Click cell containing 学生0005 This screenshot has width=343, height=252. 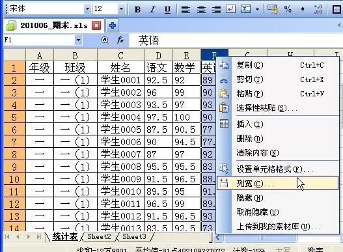[x=121, y=130]
